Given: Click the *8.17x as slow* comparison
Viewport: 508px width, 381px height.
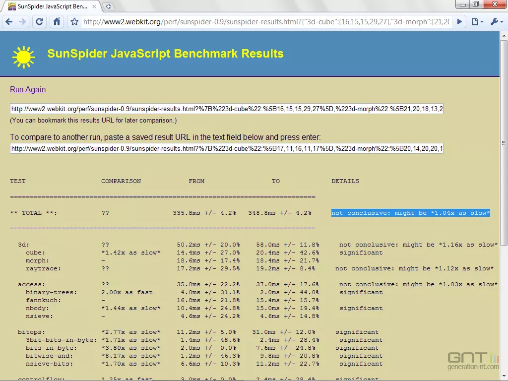Looking at the screenshot, I should pyautogui.click(x=131, y=356).
